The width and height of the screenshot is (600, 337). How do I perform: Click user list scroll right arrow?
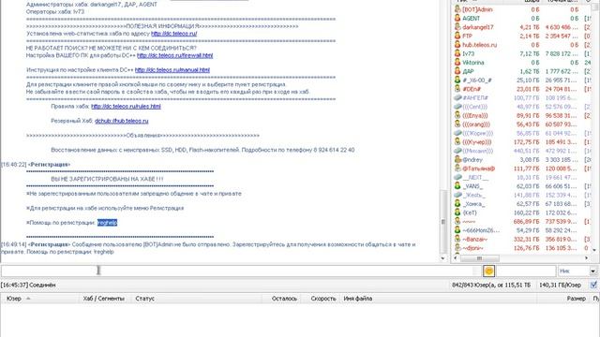(x=587, y=258)
